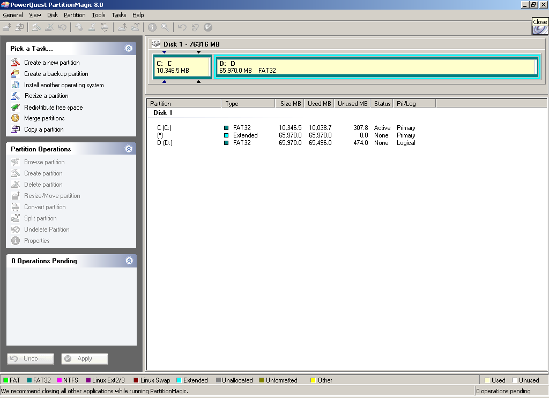Click the icon beside Redistribute free space
The image size is (549, 398).
(x=16, y=108)
